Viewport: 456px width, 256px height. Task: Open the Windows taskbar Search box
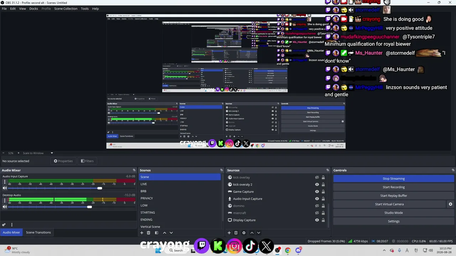tap(176, 250)
